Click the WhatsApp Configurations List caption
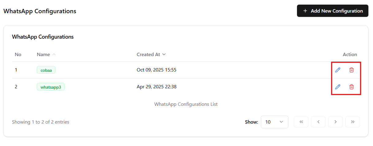 (x=186, y=104)
